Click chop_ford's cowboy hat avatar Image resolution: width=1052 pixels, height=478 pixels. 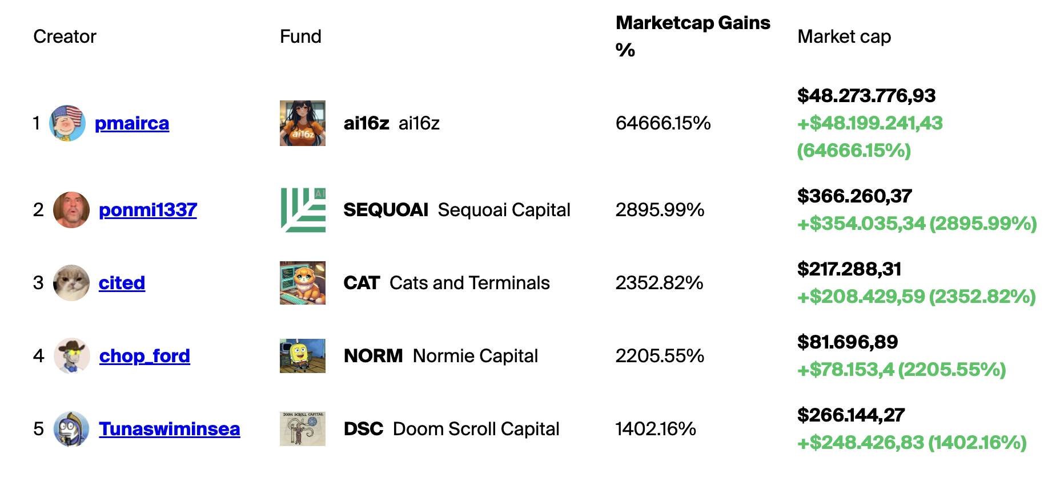pos(72,356)
